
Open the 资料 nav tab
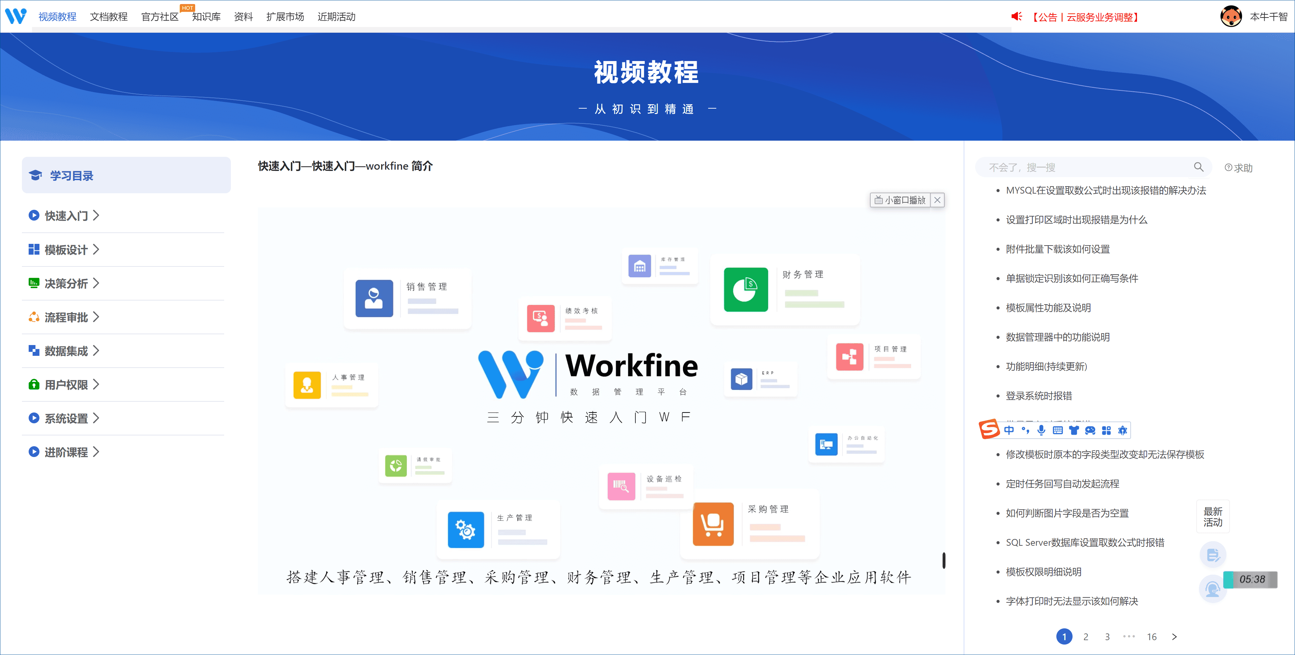click(243, 17)
